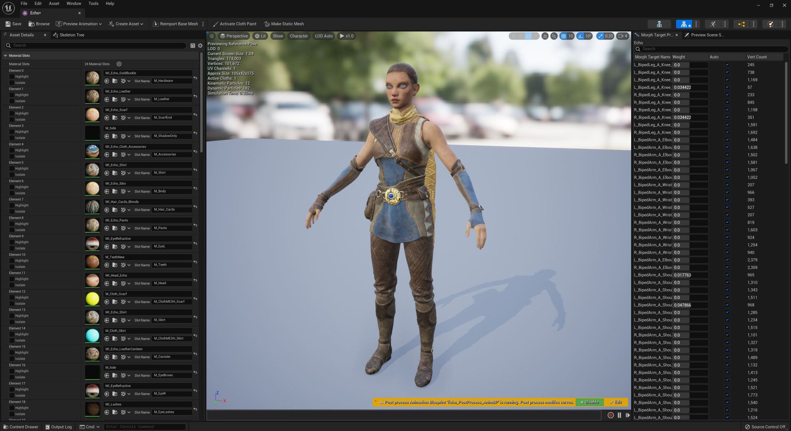Open the Content Drawer

[21, 427]
